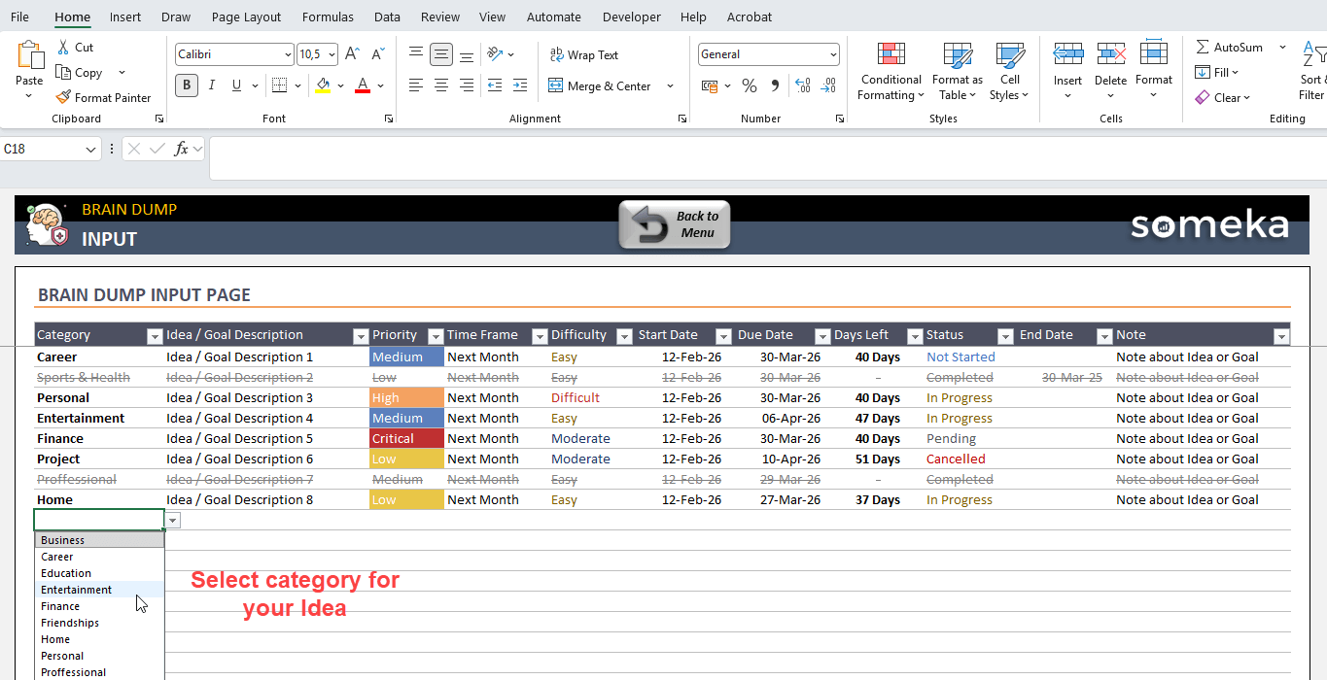1327x680 pixels.
Task: Click the Center align icon
Action: 441,85
